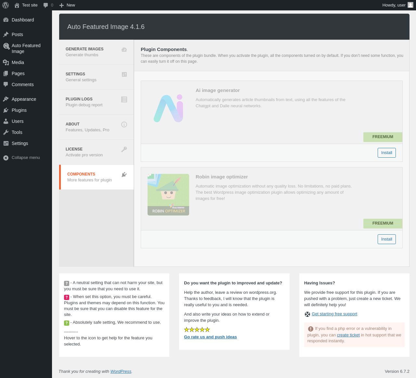The image size is (416, 378).
Task: Click the five star rating
Action: tap(197, 330)
